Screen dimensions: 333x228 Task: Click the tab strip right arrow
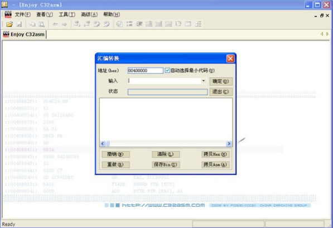327,34
